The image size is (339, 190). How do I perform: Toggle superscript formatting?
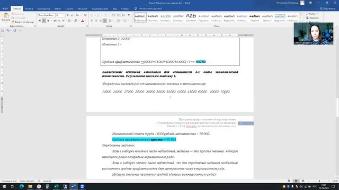click(x=64, y=21)
